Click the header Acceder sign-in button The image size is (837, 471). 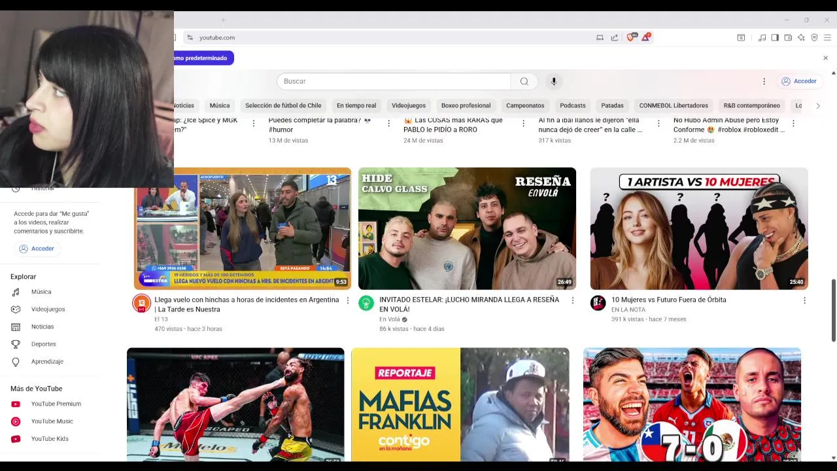pyautogui.click(x=799, y=81)
